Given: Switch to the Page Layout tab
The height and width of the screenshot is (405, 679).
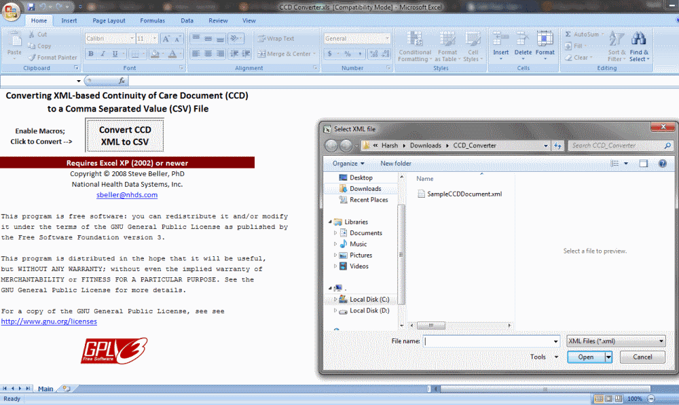Looking at the screenshot, I should pos(109,20).
